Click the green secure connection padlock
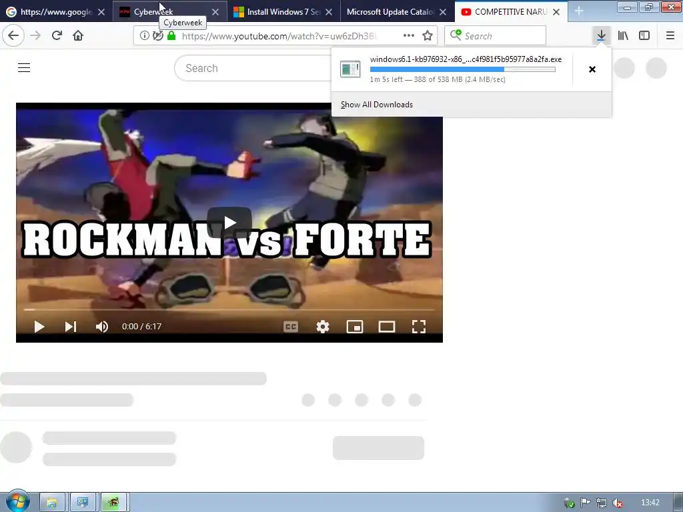683x512 pixels. tap(171, 36)
